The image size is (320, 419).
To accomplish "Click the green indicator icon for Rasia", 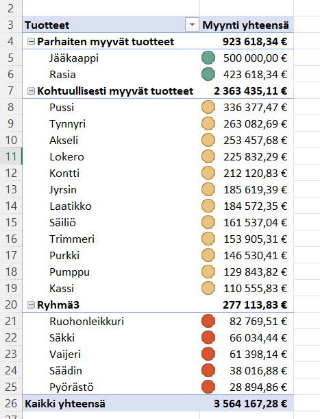I will (208, 74).
